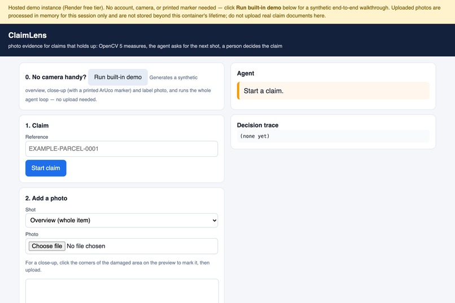Viewport: 455px width, 303px height.
Task: Click the '1. Claim' section heading
Action: click(37, 126)
